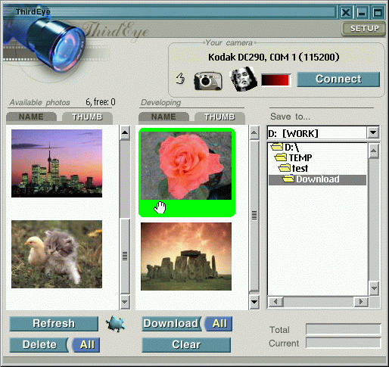This screenshot has height=367, width=389.
Task: Select the test folder in tree
Action: coord(293,168)
